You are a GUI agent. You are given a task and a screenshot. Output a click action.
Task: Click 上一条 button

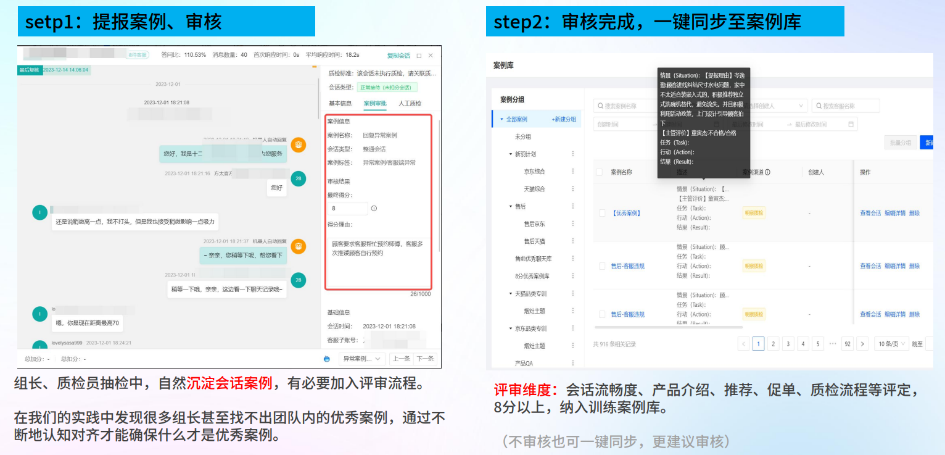(x=402, y=359)
